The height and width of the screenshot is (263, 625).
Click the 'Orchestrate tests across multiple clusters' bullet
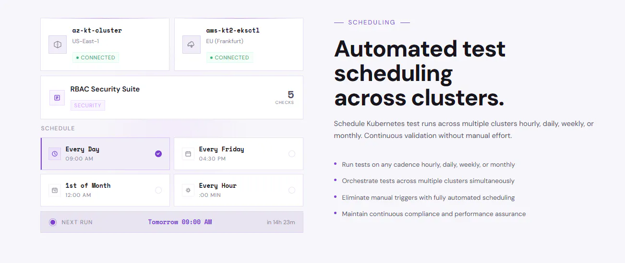(428, 181)
